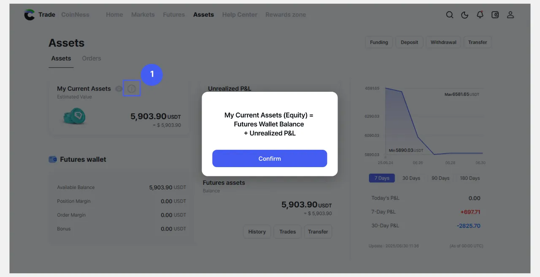Toggle dark mode moon icon

(x=465, y=15)
